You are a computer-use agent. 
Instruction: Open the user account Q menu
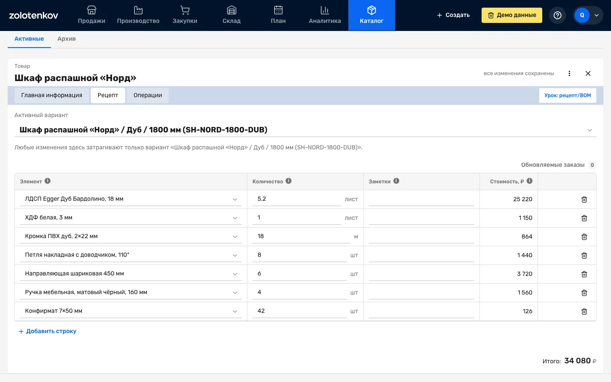tap(588, 15)
